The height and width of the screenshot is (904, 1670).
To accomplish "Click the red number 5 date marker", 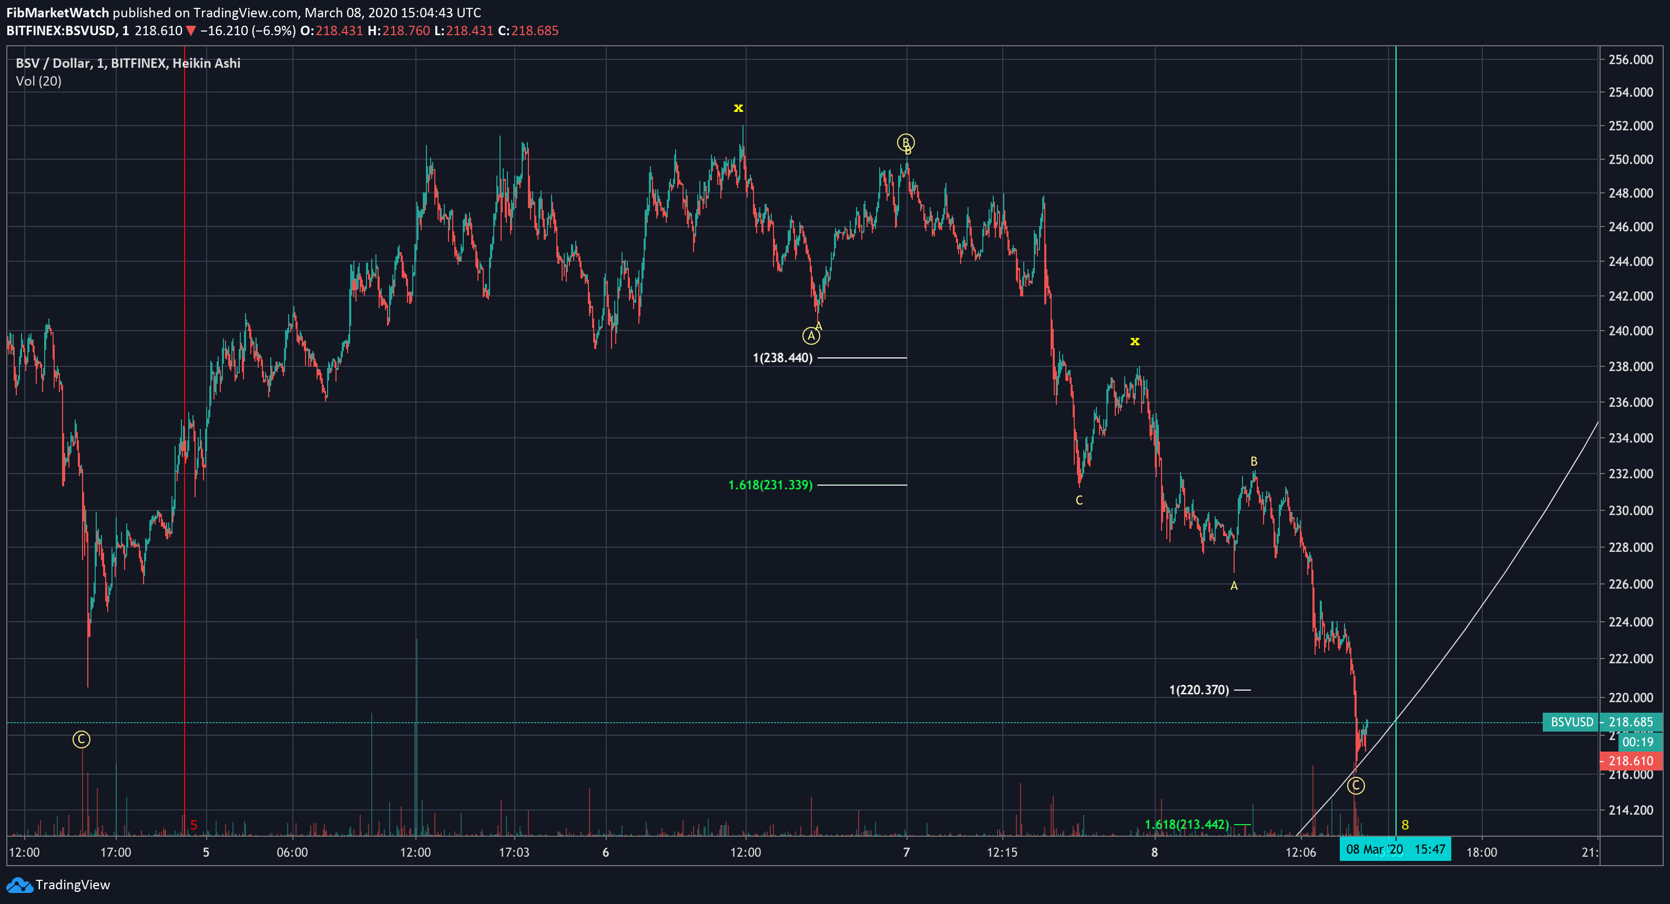I will tap(193, 825).
